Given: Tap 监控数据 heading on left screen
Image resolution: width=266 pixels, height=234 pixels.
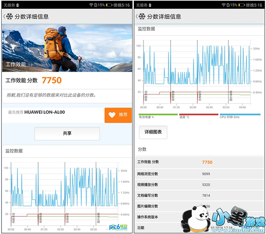Looking at the screenshot, I should 14,151.
